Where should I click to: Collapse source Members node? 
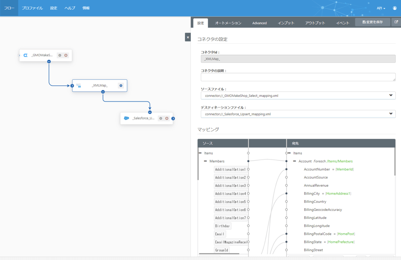[206, 161]
